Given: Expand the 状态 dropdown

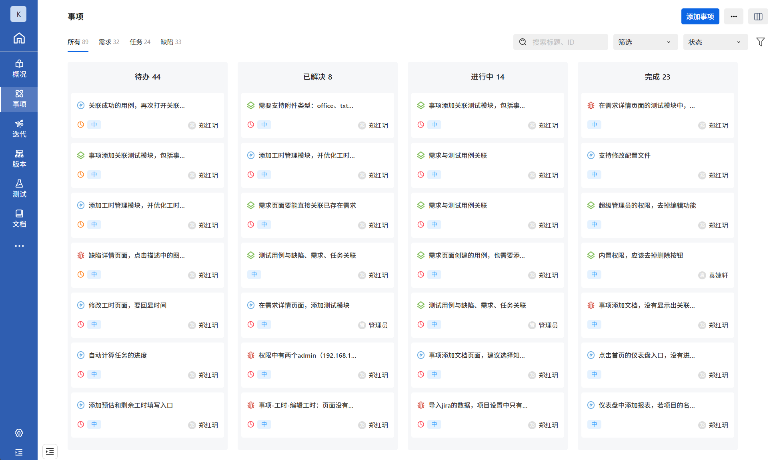Looking at the screenshot, I should 715,42.
